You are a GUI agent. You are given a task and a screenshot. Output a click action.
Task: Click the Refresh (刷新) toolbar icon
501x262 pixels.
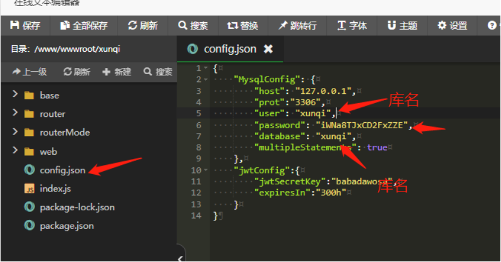click(143, 25)
